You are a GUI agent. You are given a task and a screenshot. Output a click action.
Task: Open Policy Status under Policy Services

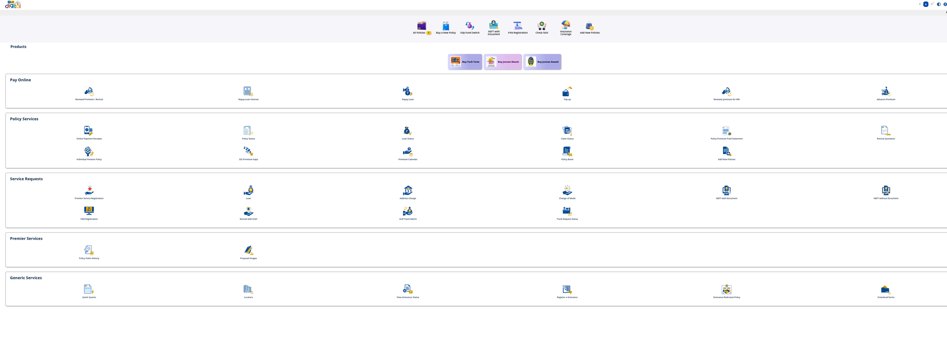tap(248, 131)
